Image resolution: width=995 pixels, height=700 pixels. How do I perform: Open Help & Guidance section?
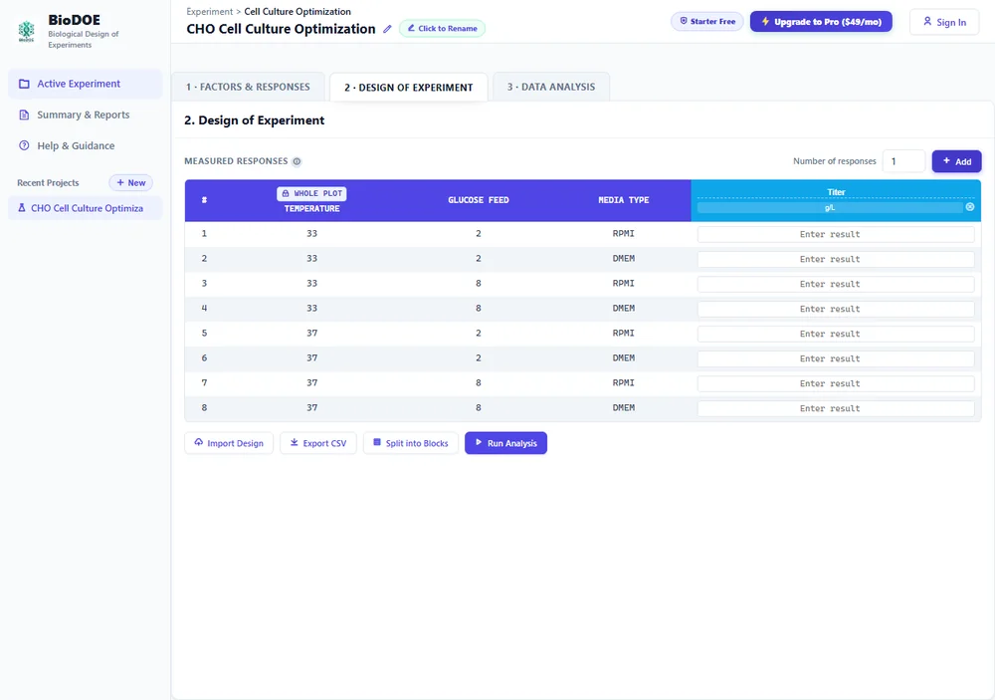(85, 146)
